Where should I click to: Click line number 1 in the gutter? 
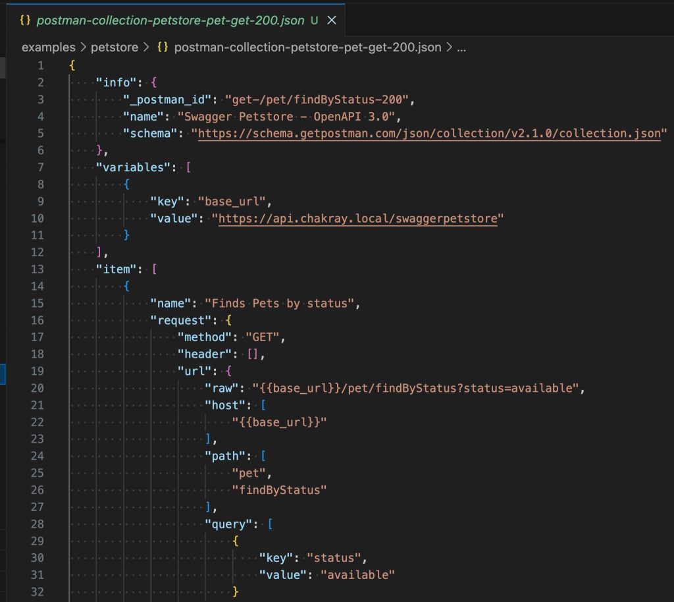pyautogui.click(x=41, y=65)
